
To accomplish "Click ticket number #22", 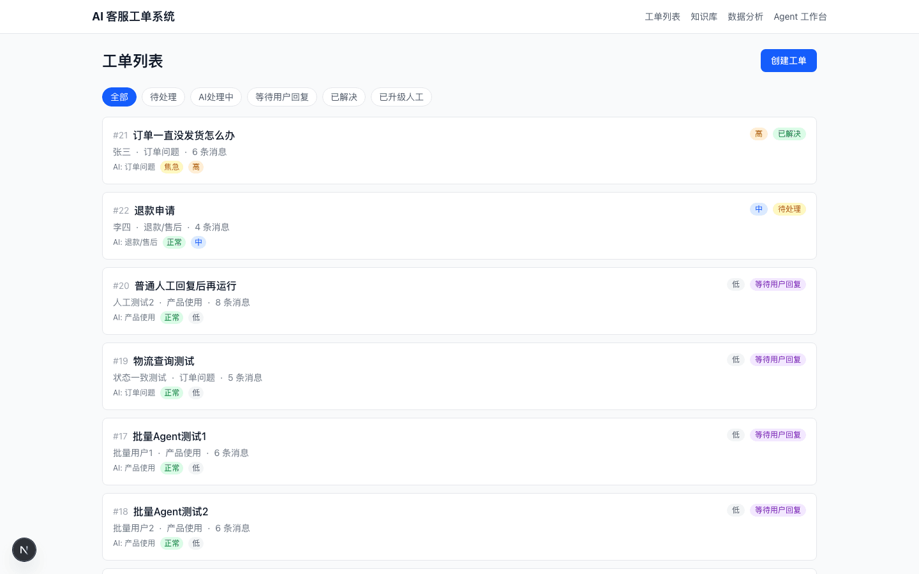I will [121, 210].
